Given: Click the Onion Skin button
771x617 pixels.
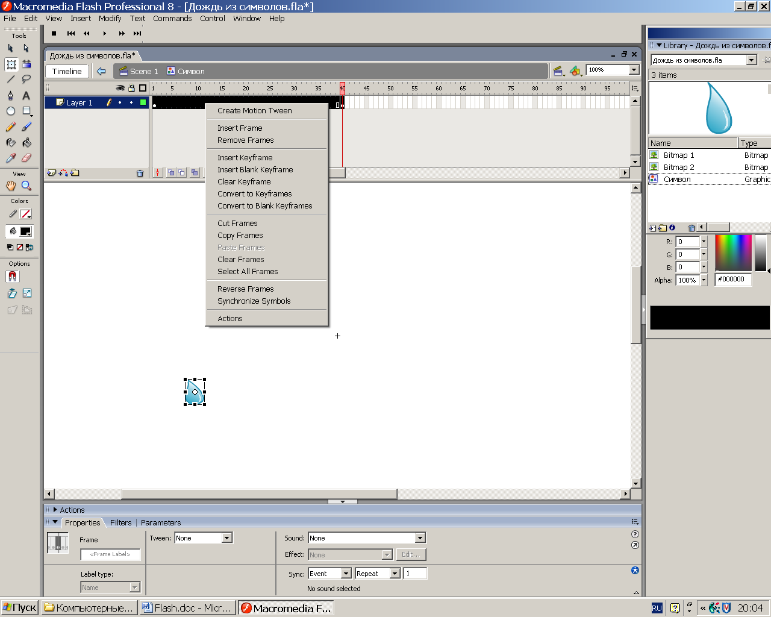Looking at the screenshot, I should (x=172, y=173).
